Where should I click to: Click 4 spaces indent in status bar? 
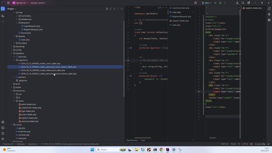click(x=258, y=144)
